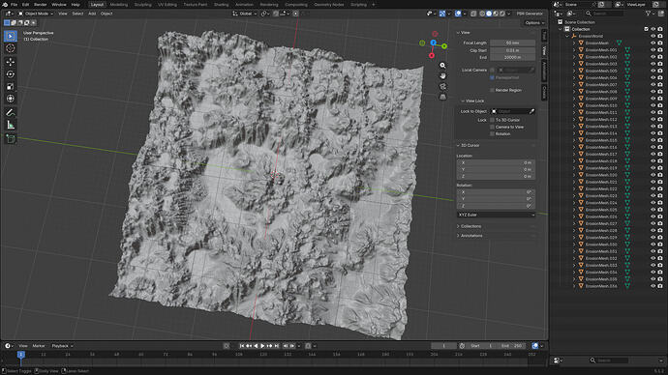The image size is (668, 375).
Task: Enable the Lock Rotation checkbox
Action: (492, 134)
